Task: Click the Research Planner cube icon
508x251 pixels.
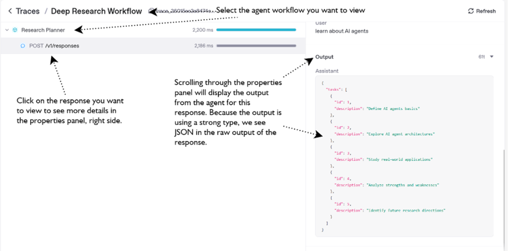Action: (15, 30)
